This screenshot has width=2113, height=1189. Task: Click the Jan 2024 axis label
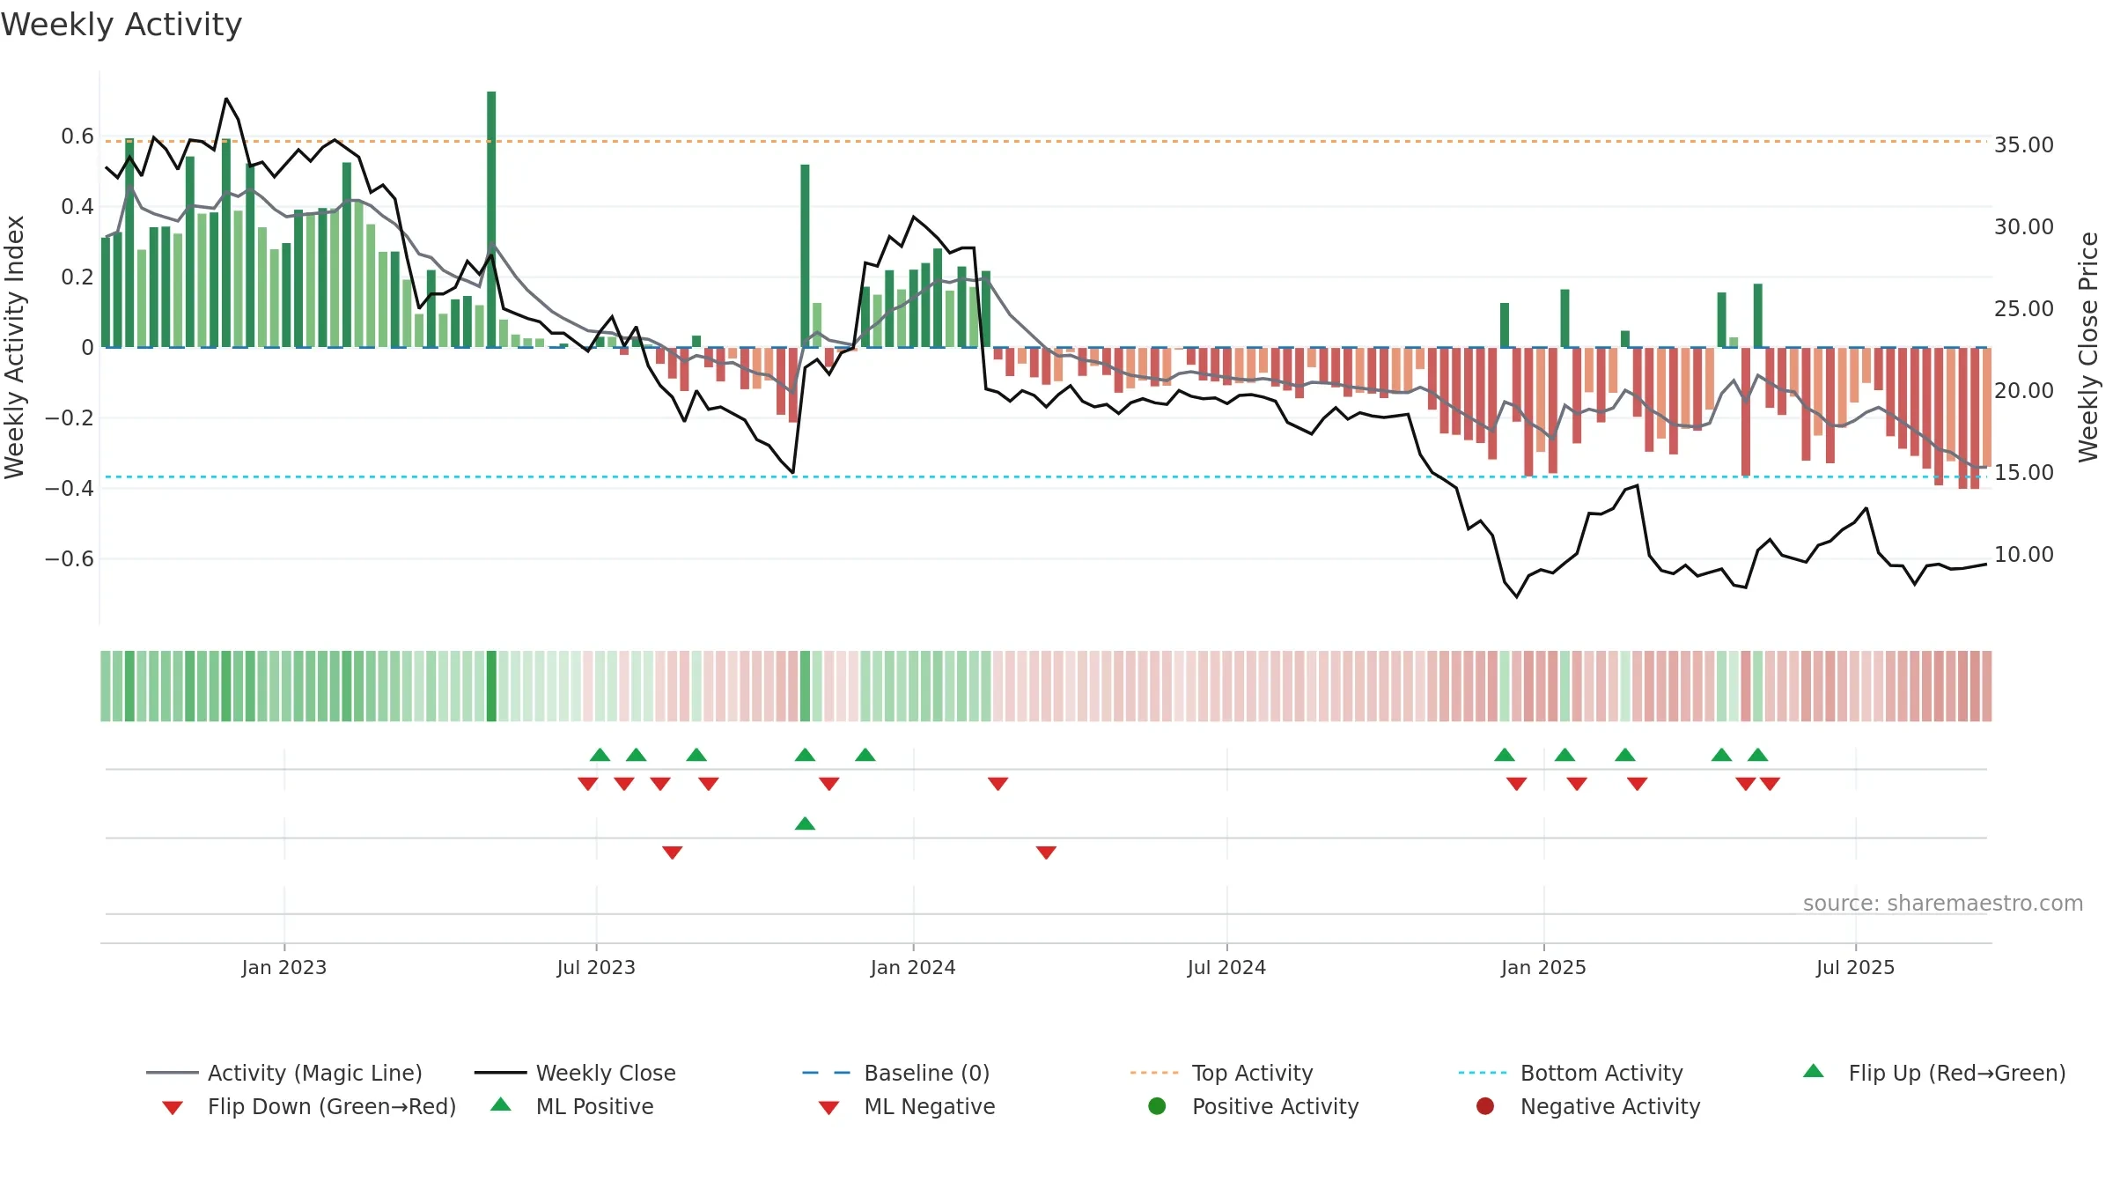pos(913,967)
